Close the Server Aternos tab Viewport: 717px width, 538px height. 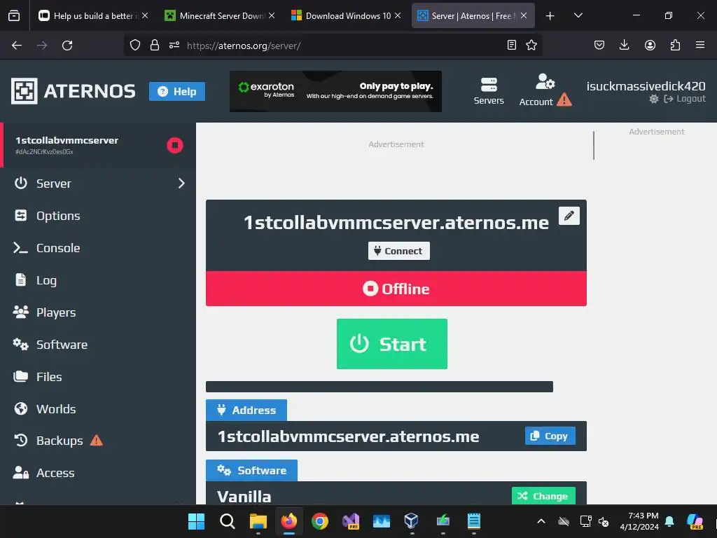[524, 15]
